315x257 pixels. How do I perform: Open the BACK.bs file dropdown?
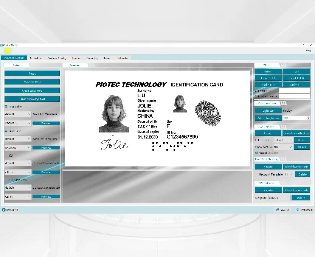[x=18, y=148]
